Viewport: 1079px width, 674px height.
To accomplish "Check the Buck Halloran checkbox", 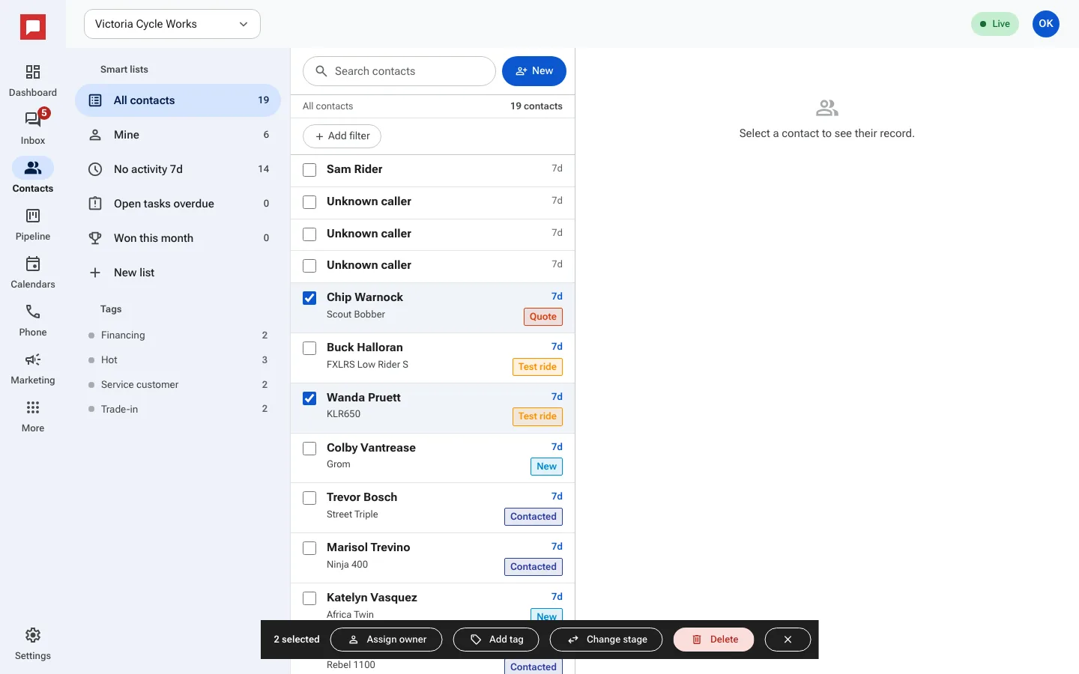I will tap(309, 348).
